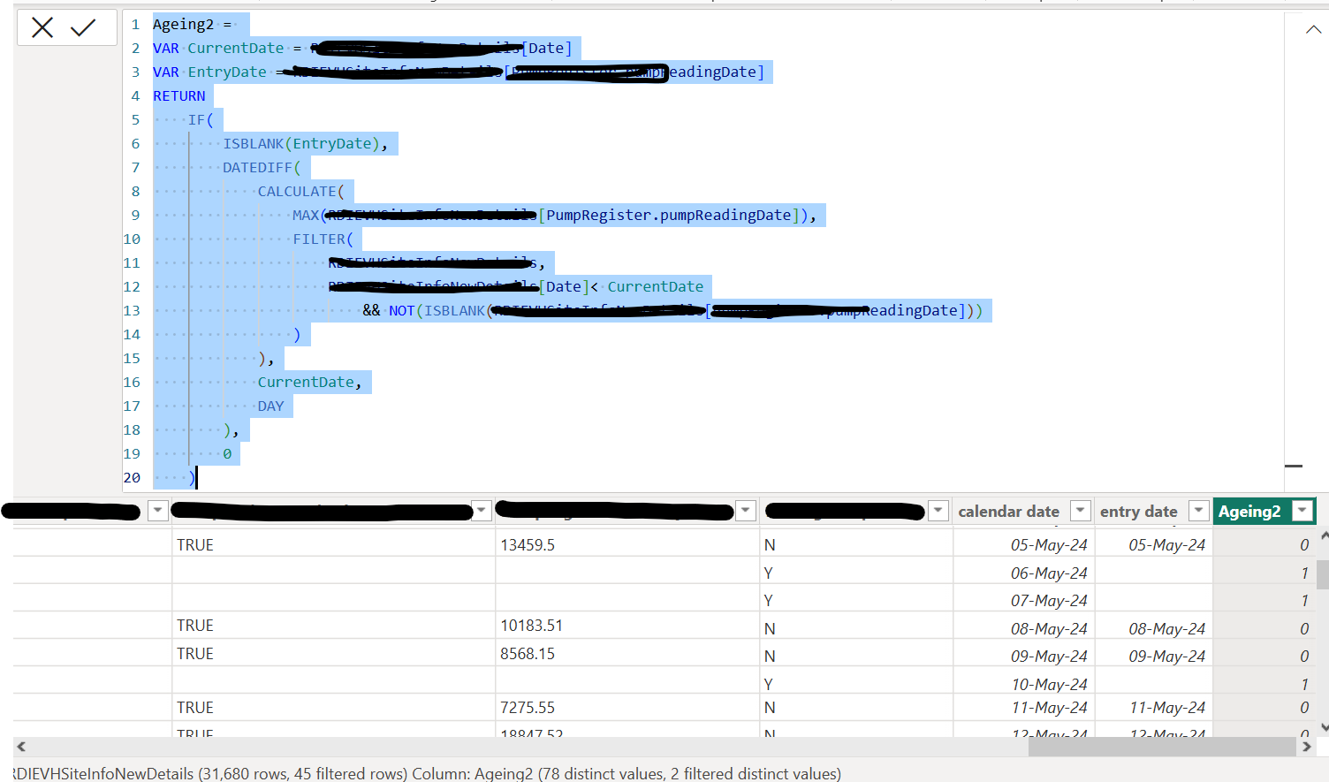Open the entry date column filter dropdown
1329x782 pixels.
tap(1198, 511)
